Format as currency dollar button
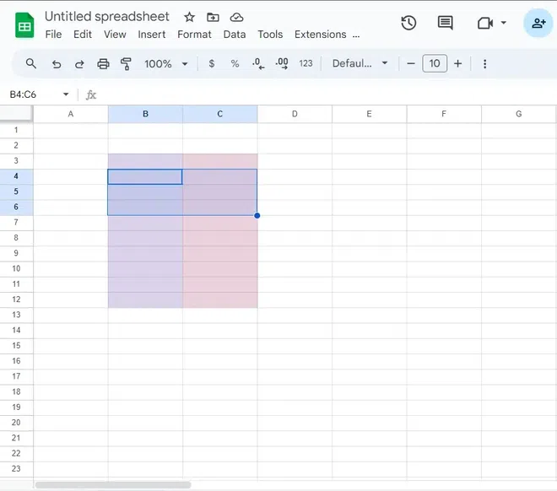 (x=211, y=63)
